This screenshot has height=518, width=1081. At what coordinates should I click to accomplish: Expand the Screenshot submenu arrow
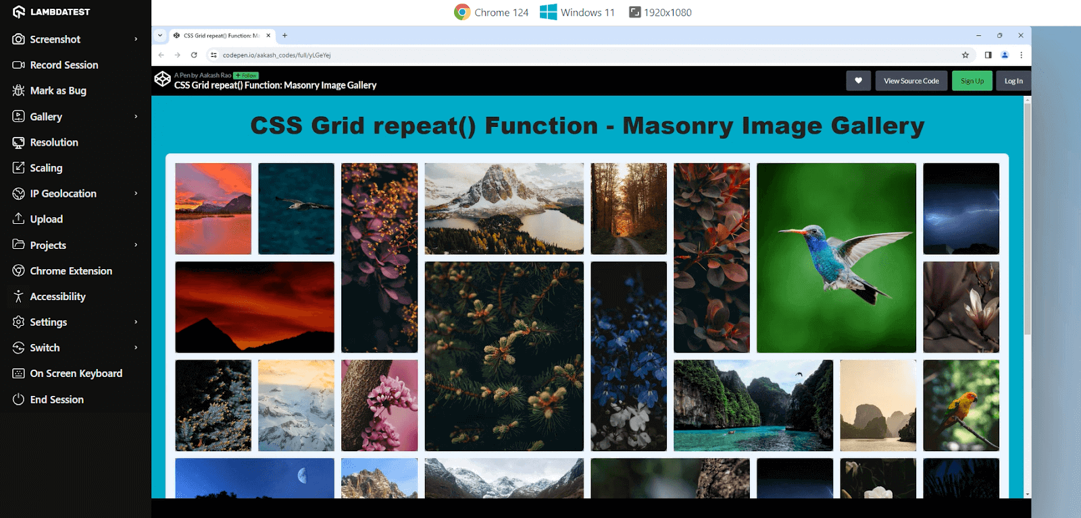pyautogui.click(x=136, y=39)
